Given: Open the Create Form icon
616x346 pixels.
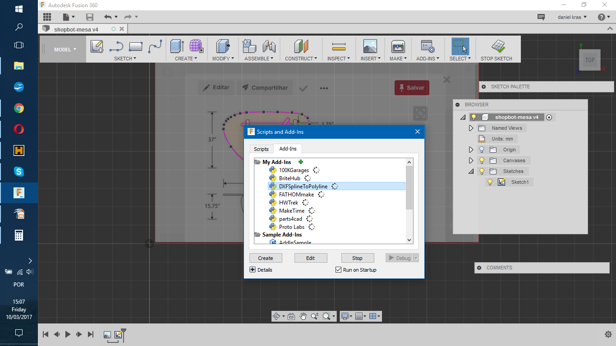Looking at the screenshot, I should tap(196, 46).
